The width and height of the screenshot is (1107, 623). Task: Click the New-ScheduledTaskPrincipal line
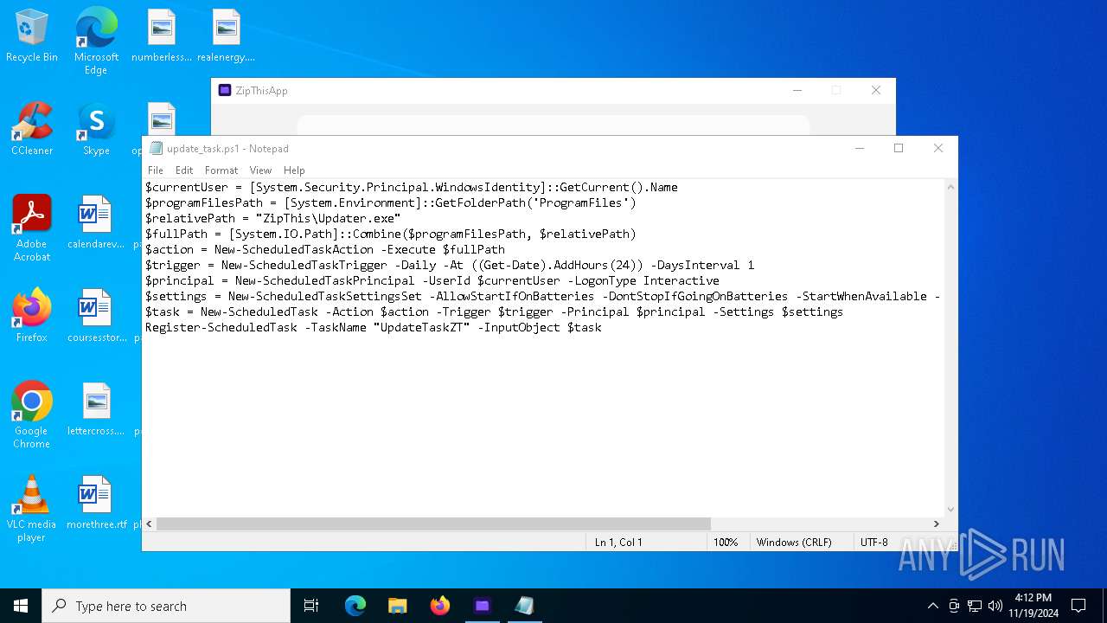[432, 280]
